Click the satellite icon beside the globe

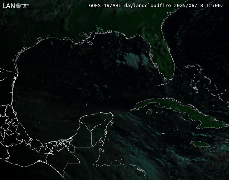(x=25, y=5)
